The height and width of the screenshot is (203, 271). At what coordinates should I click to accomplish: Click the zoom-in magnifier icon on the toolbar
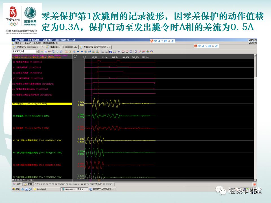point(70,52)
